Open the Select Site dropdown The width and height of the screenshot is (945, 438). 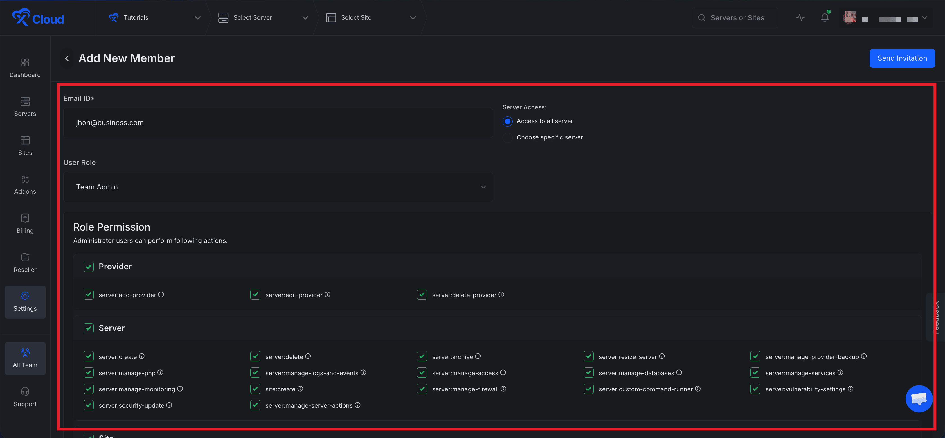370,18
